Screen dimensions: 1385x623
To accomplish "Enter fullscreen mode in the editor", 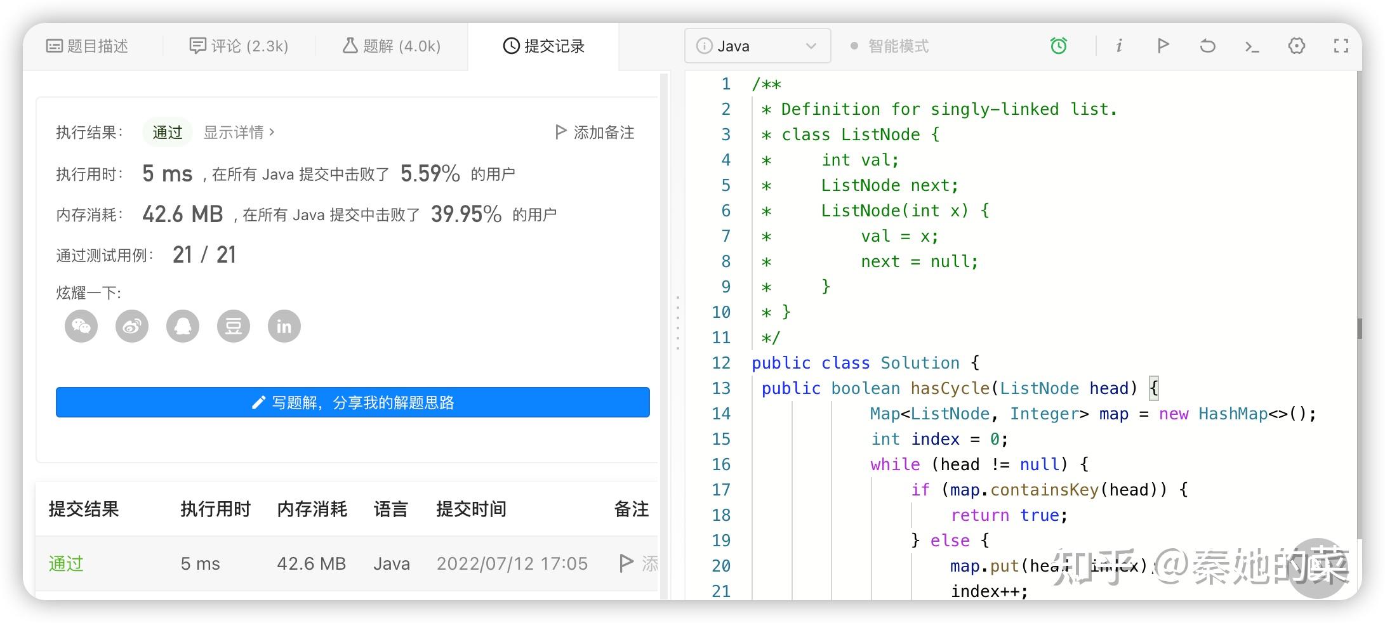I will click(x=1341, y=46).
